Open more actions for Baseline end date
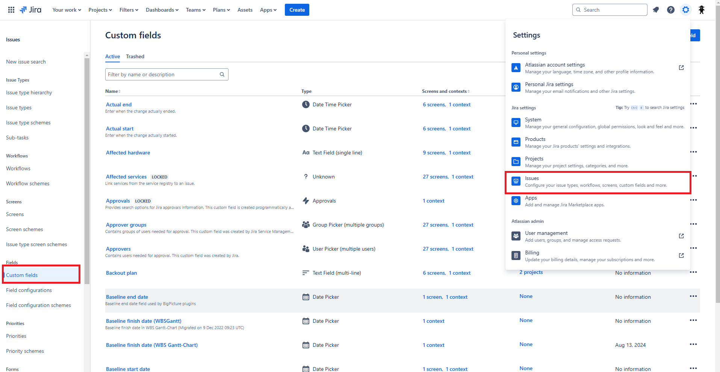The width and height of the screenshot is (720, 372). (x=693, y=296)
